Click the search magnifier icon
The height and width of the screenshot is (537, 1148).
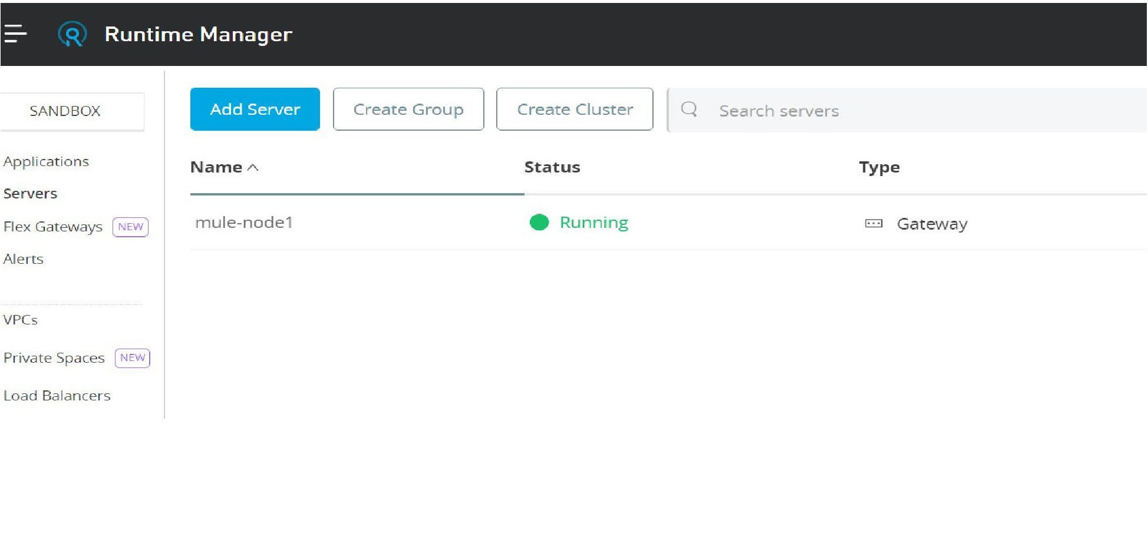tap(688, 110)
